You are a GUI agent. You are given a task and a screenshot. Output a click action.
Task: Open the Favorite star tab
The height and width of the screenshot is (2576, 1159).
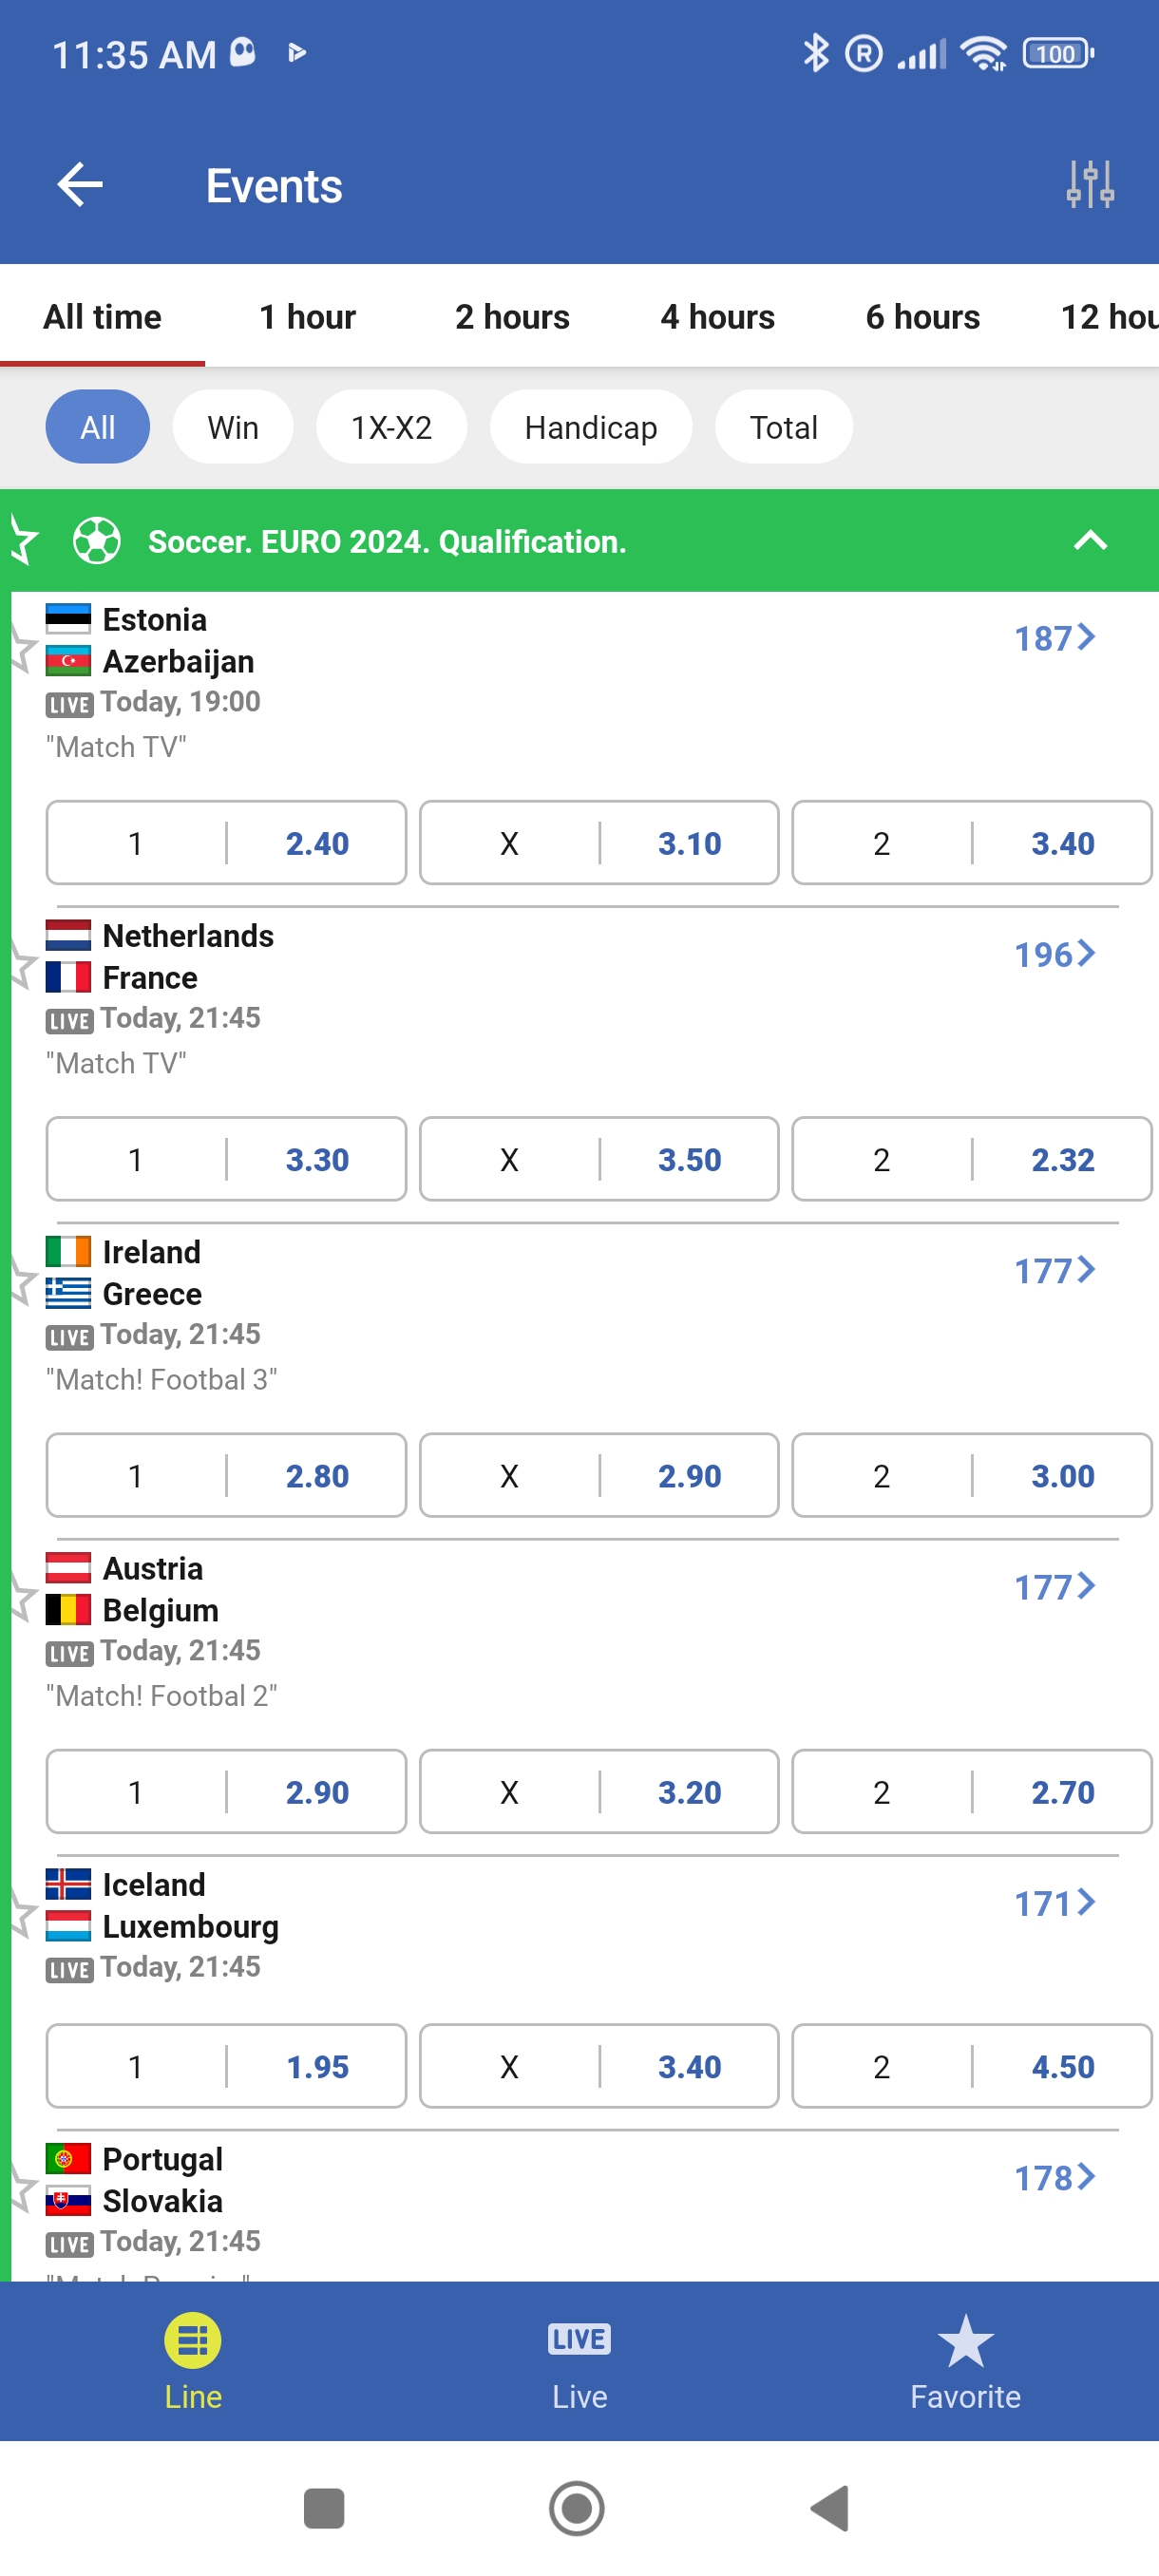(965, 2360)
